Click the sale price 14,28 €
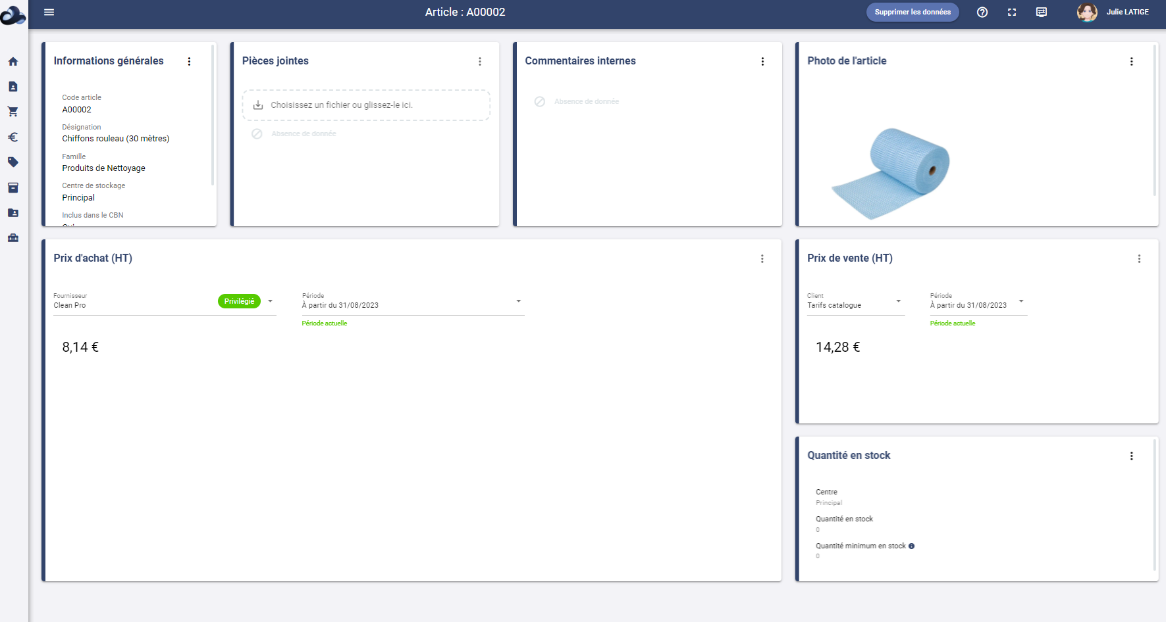 pyautogui.click(x=837, y=347)
